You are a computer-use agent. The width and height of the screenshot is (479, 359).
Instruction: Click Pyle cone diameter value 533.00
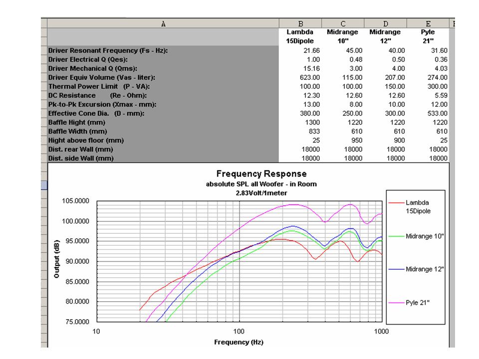(x=438, y=113)
